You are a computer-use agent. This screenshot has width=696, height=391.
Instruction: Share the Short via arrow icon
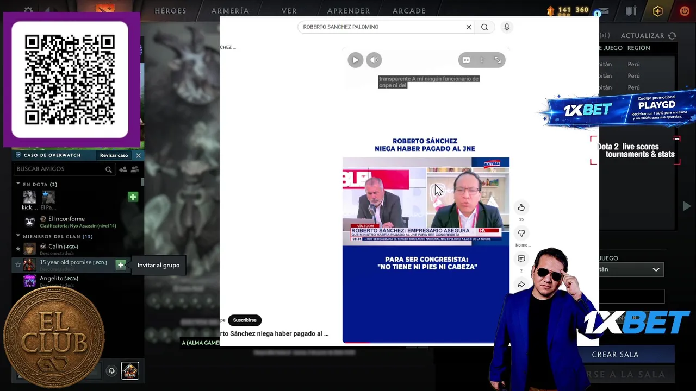[521, 285]
